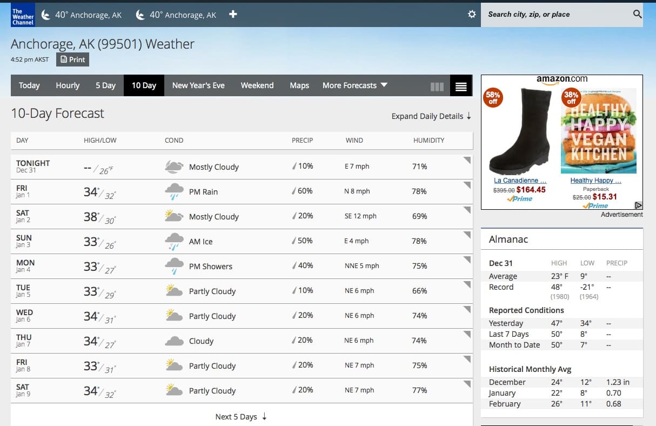The image size is (656, 426).
Task: Expand Daily Details for all days
Action: [x=431, y=116]
